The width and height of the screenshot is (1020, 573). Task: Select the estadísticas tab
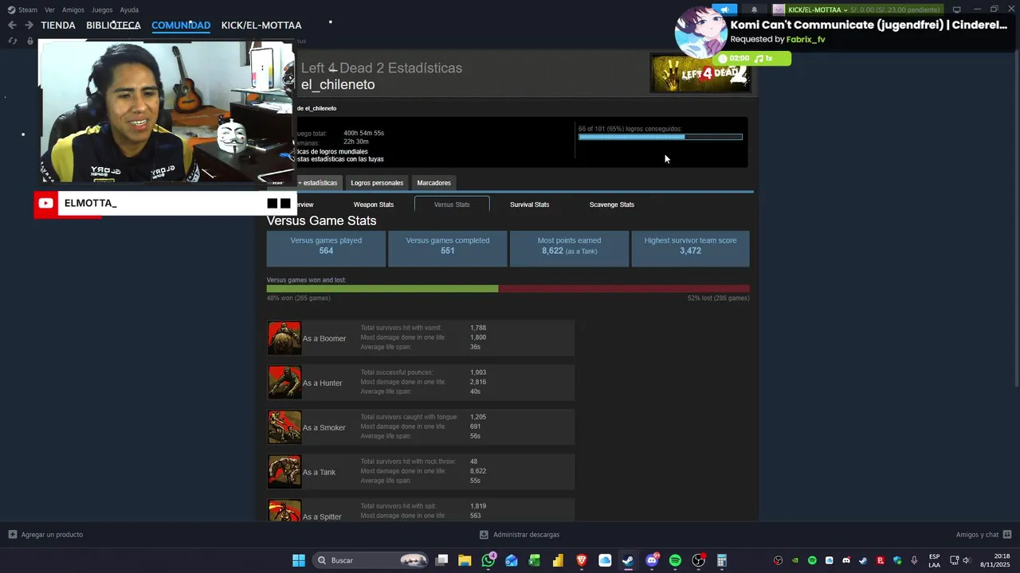318,183
